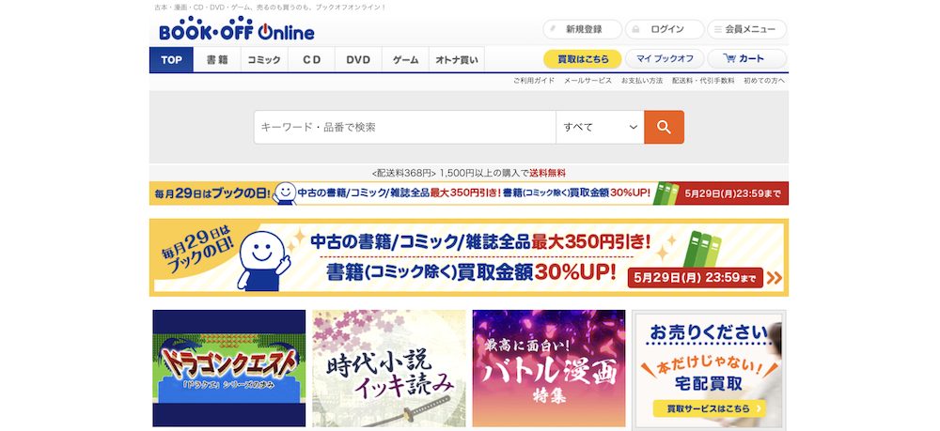Click the BOOK-OFF Online logo
940x431 pixels.
pyautogui.click(x=236, y=30)
